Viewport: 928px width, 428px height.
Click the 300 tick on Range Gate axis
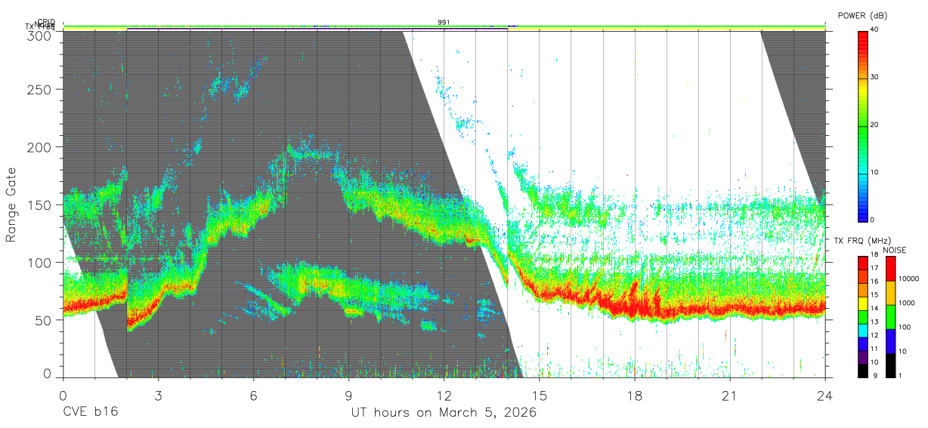pos(41,35)
